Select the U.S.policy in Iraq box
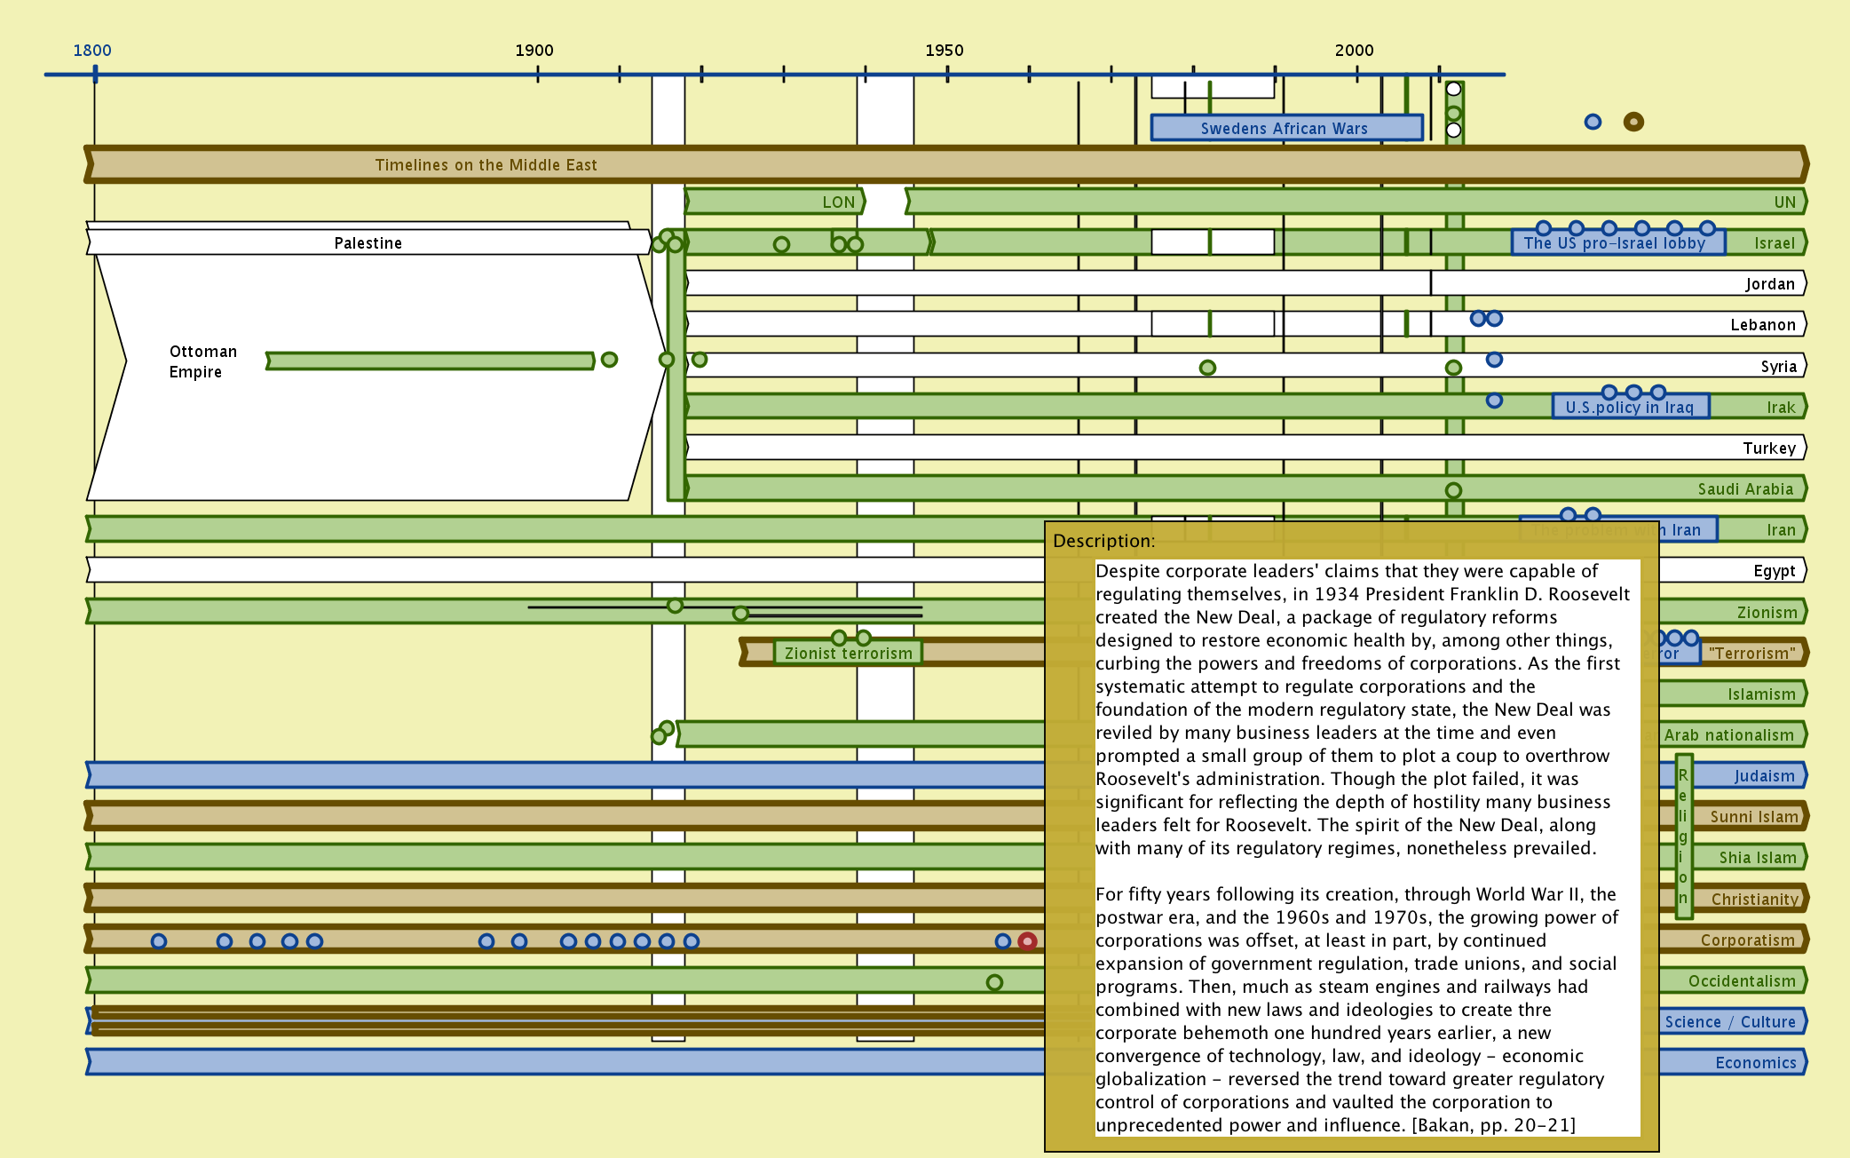The width and height of the screenshot is (1850, 1158). [1630, 408]
